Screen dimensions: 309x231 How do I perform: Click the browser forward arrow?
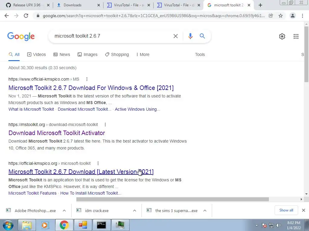[16, 16]
